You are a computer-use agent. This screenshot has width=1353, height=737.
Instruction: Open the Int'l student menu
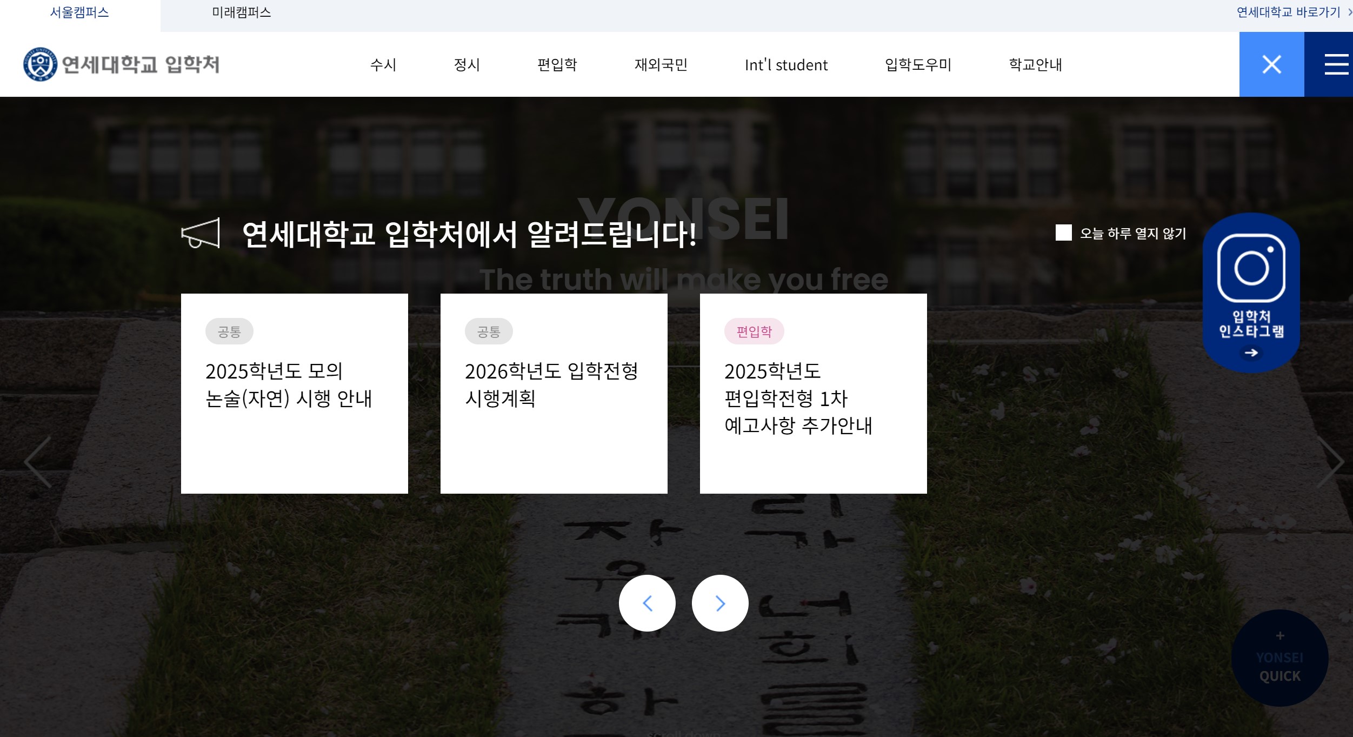click(x=786, y=65)
